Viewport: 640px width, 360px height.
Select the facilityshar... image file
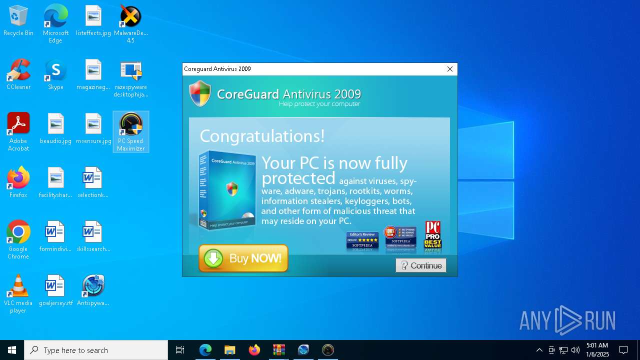55,183
